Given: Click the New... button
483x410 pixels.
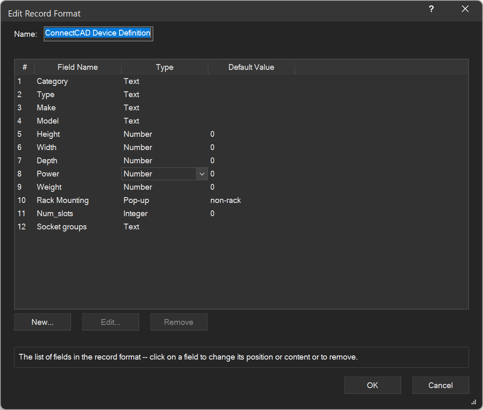Looking at the screenshot, I should click(43, 322).
